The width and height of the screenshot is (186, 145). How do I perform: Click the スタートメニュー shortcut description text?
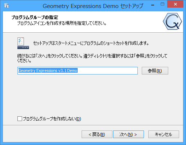click(91, 43)
